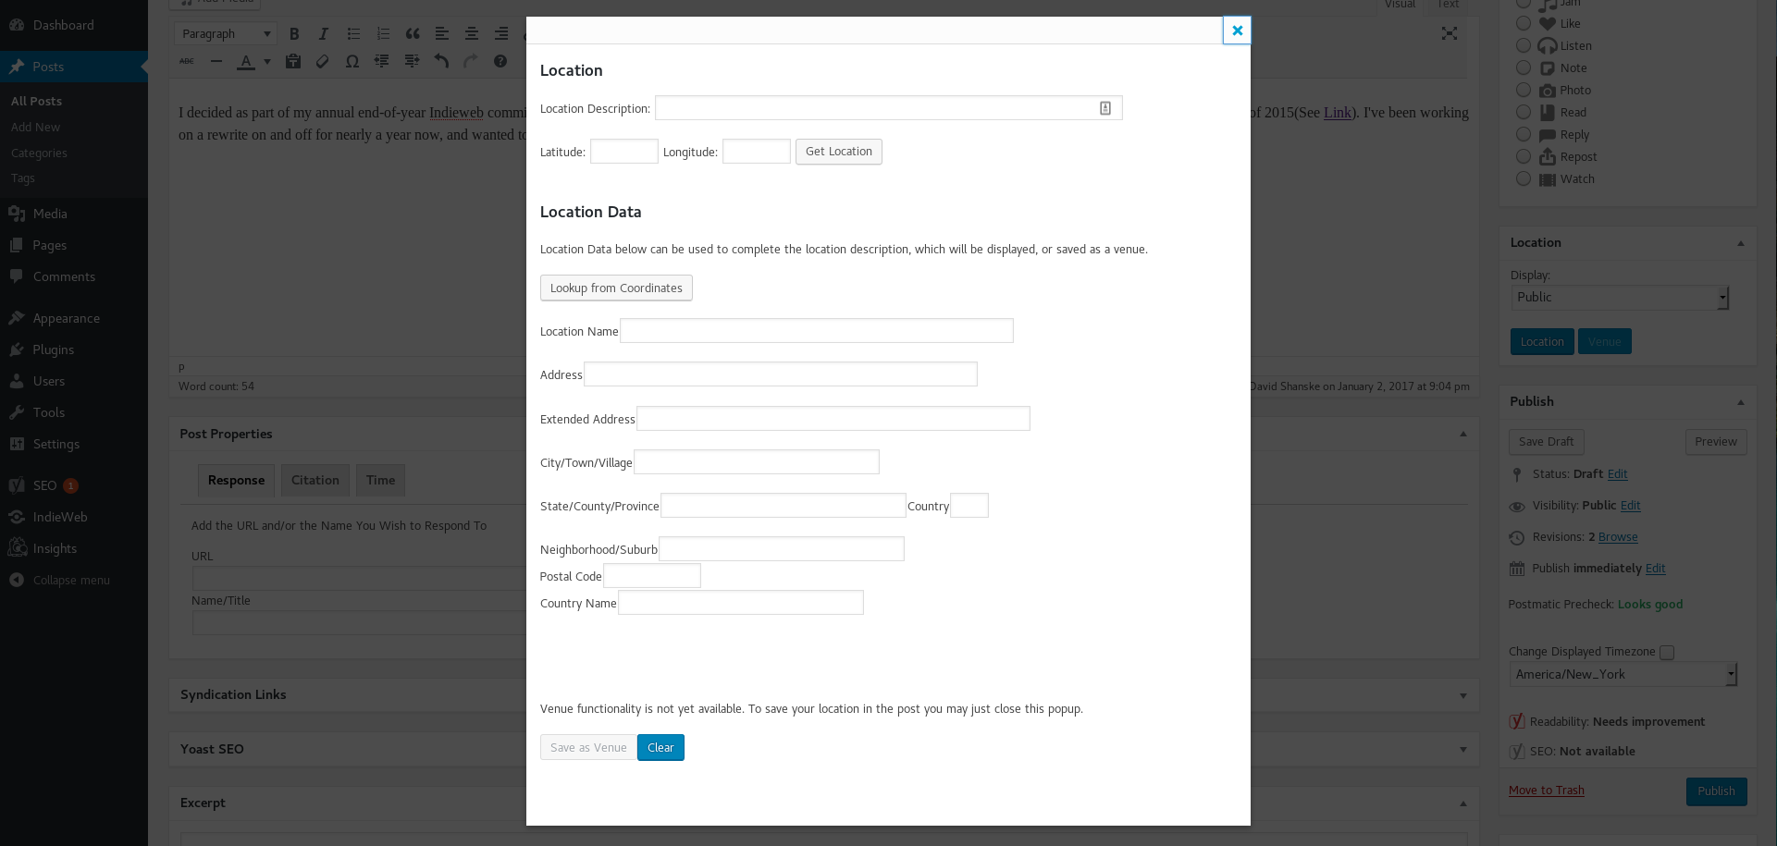Screen dimensions: 1777x846
Task: Open the text color picker arrow
Action: pyautogui.click(x=267, y=62)
